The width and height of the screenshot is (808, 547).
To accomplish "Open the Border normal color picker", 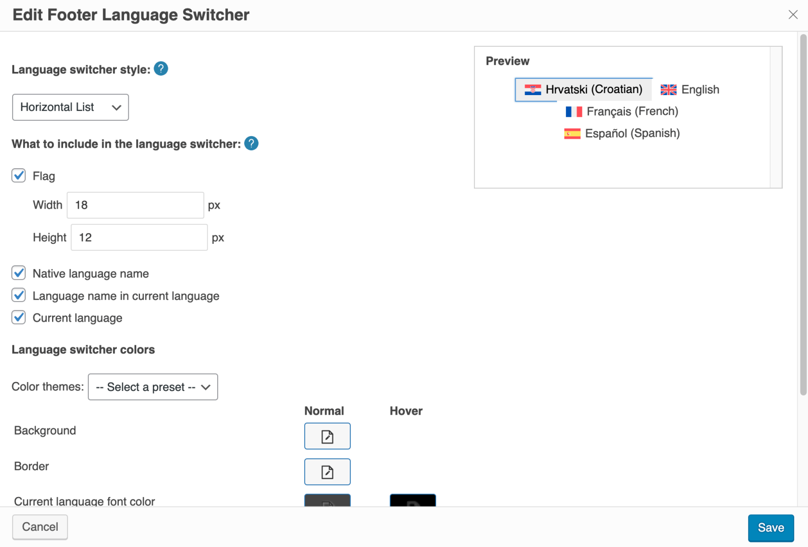I will 327,471.
